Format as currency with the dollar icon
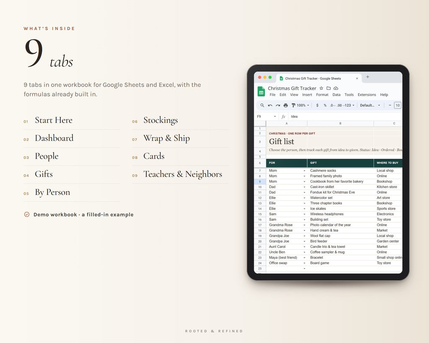 point(318,105)
